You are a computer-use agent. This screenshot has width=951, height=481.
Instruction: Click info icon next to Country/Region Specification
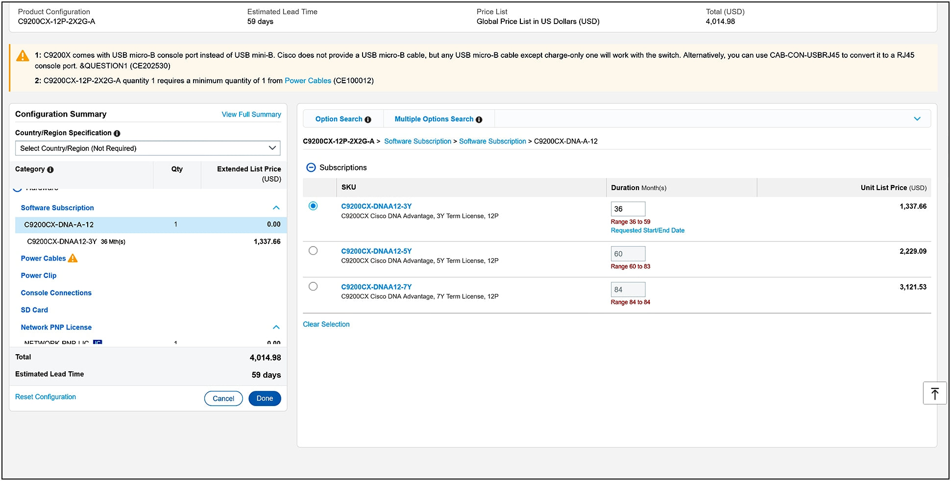(x=117, y=133)
